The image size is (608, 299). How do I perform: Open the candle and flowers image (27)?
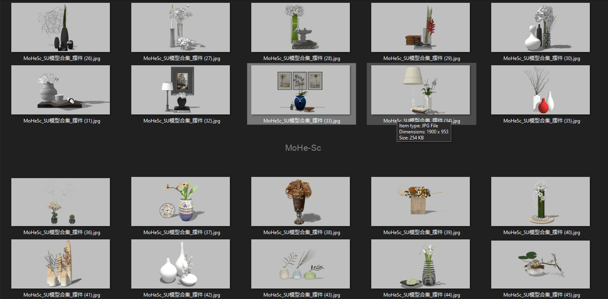pos(181,27)
